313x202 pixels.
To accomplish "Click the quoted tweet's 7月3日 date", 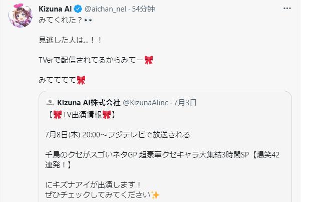I will click(185, 103).
